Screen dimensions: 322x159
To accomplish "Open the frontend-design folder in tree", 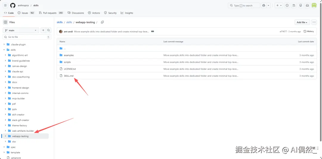I will 21,88.
